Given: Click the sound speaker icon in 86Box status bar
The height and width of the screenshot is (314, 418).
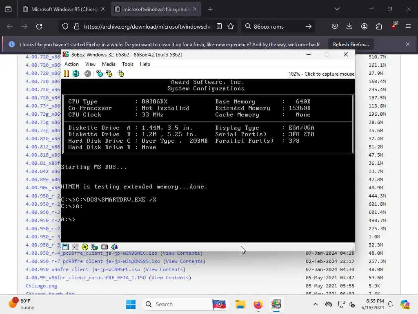Looking at the screenshot, I should point(114,247).
